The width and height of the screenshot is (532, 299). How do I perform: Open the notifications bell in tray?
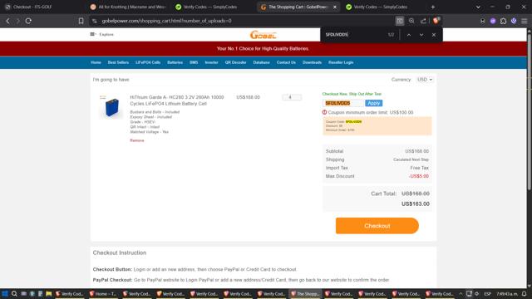click(x=525, y=293)
